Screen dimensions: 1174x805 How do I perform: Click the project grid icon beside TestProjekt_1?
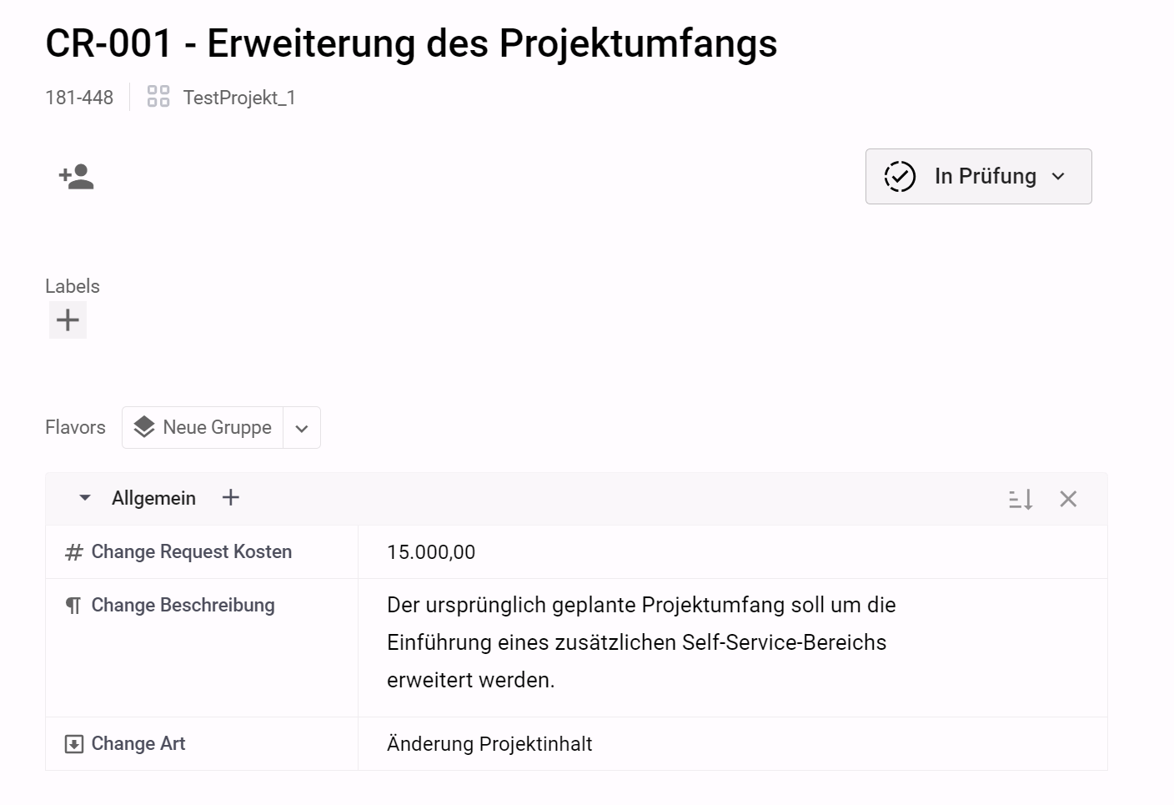pos(158,97)
